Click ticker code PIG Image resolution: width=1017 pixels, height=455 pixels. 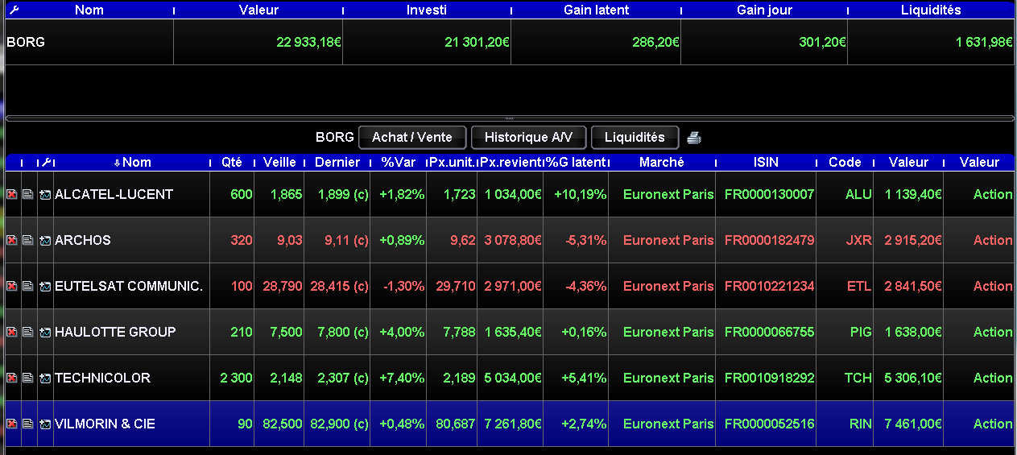click(861, 333)
